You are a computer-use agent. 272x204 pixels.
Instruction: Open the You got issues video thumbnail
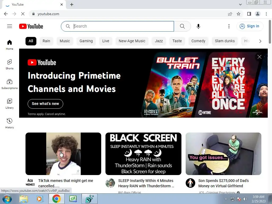tap(223, 154)
